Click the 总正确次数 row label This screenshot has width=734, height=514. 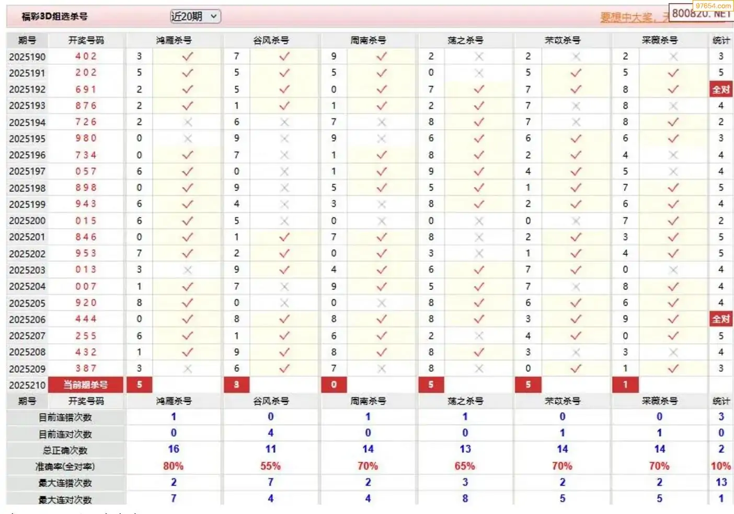click(x=65, y=451)
